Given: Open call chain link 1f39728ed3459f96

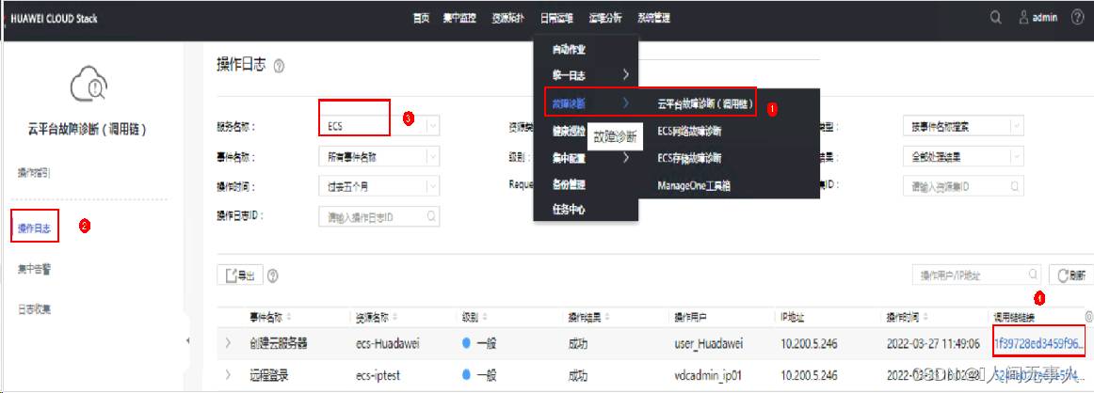Looking at the screenshot, I should click(1038, 343).
